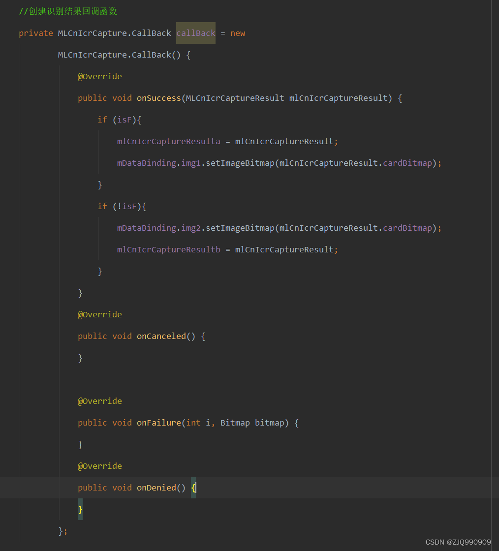Click the 'private' keyword

tap(36, 33)
